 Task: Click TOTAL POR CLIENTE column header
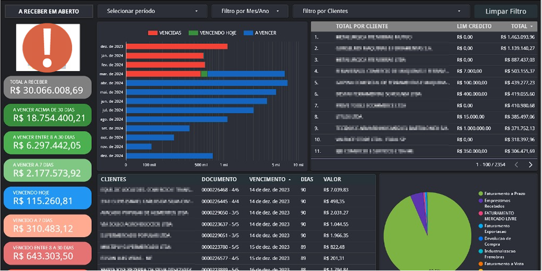[362, 26]
